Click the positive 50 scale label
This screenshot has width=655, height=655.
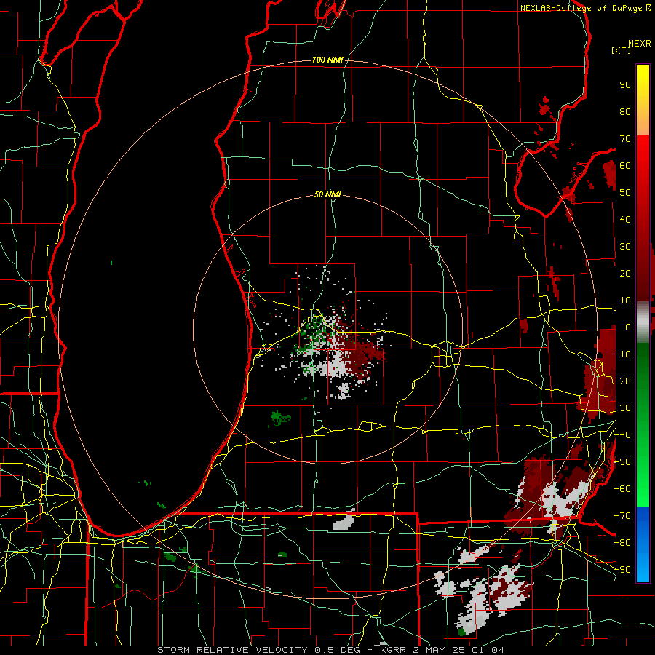[625, 193]
